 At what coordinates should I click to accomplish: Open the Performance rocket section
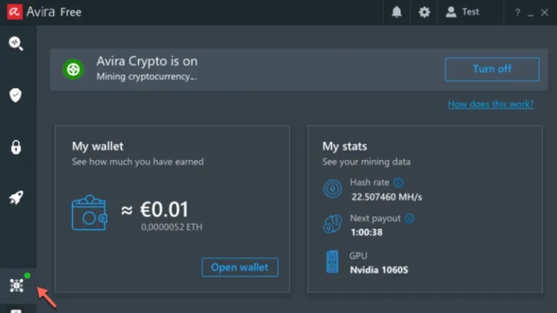point(15,198)
